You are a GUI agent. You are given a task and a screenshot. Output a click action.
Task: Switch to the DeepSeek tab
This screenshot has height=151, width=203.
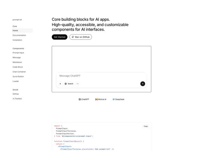tap(118, 99)
